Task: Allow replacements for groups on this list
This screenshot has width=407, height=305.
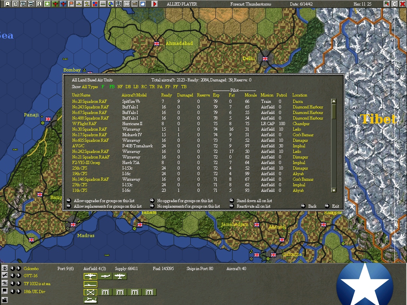Action: pos(107,206)
